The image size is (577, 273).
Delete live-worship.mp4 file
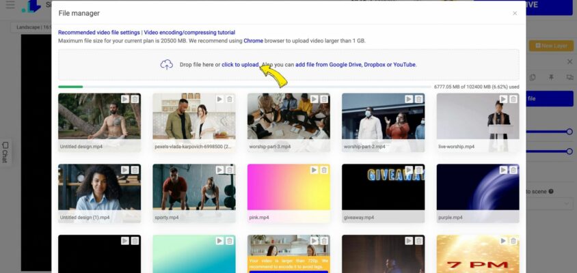(x=513, y=99)
